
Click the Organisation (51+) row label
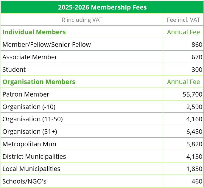point(30,132)
